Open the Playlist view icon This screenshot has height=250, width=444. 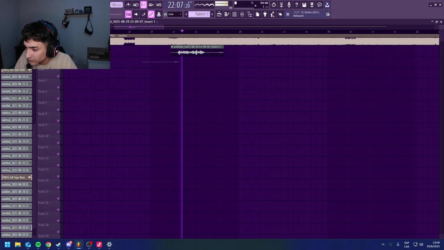[219, 14]
